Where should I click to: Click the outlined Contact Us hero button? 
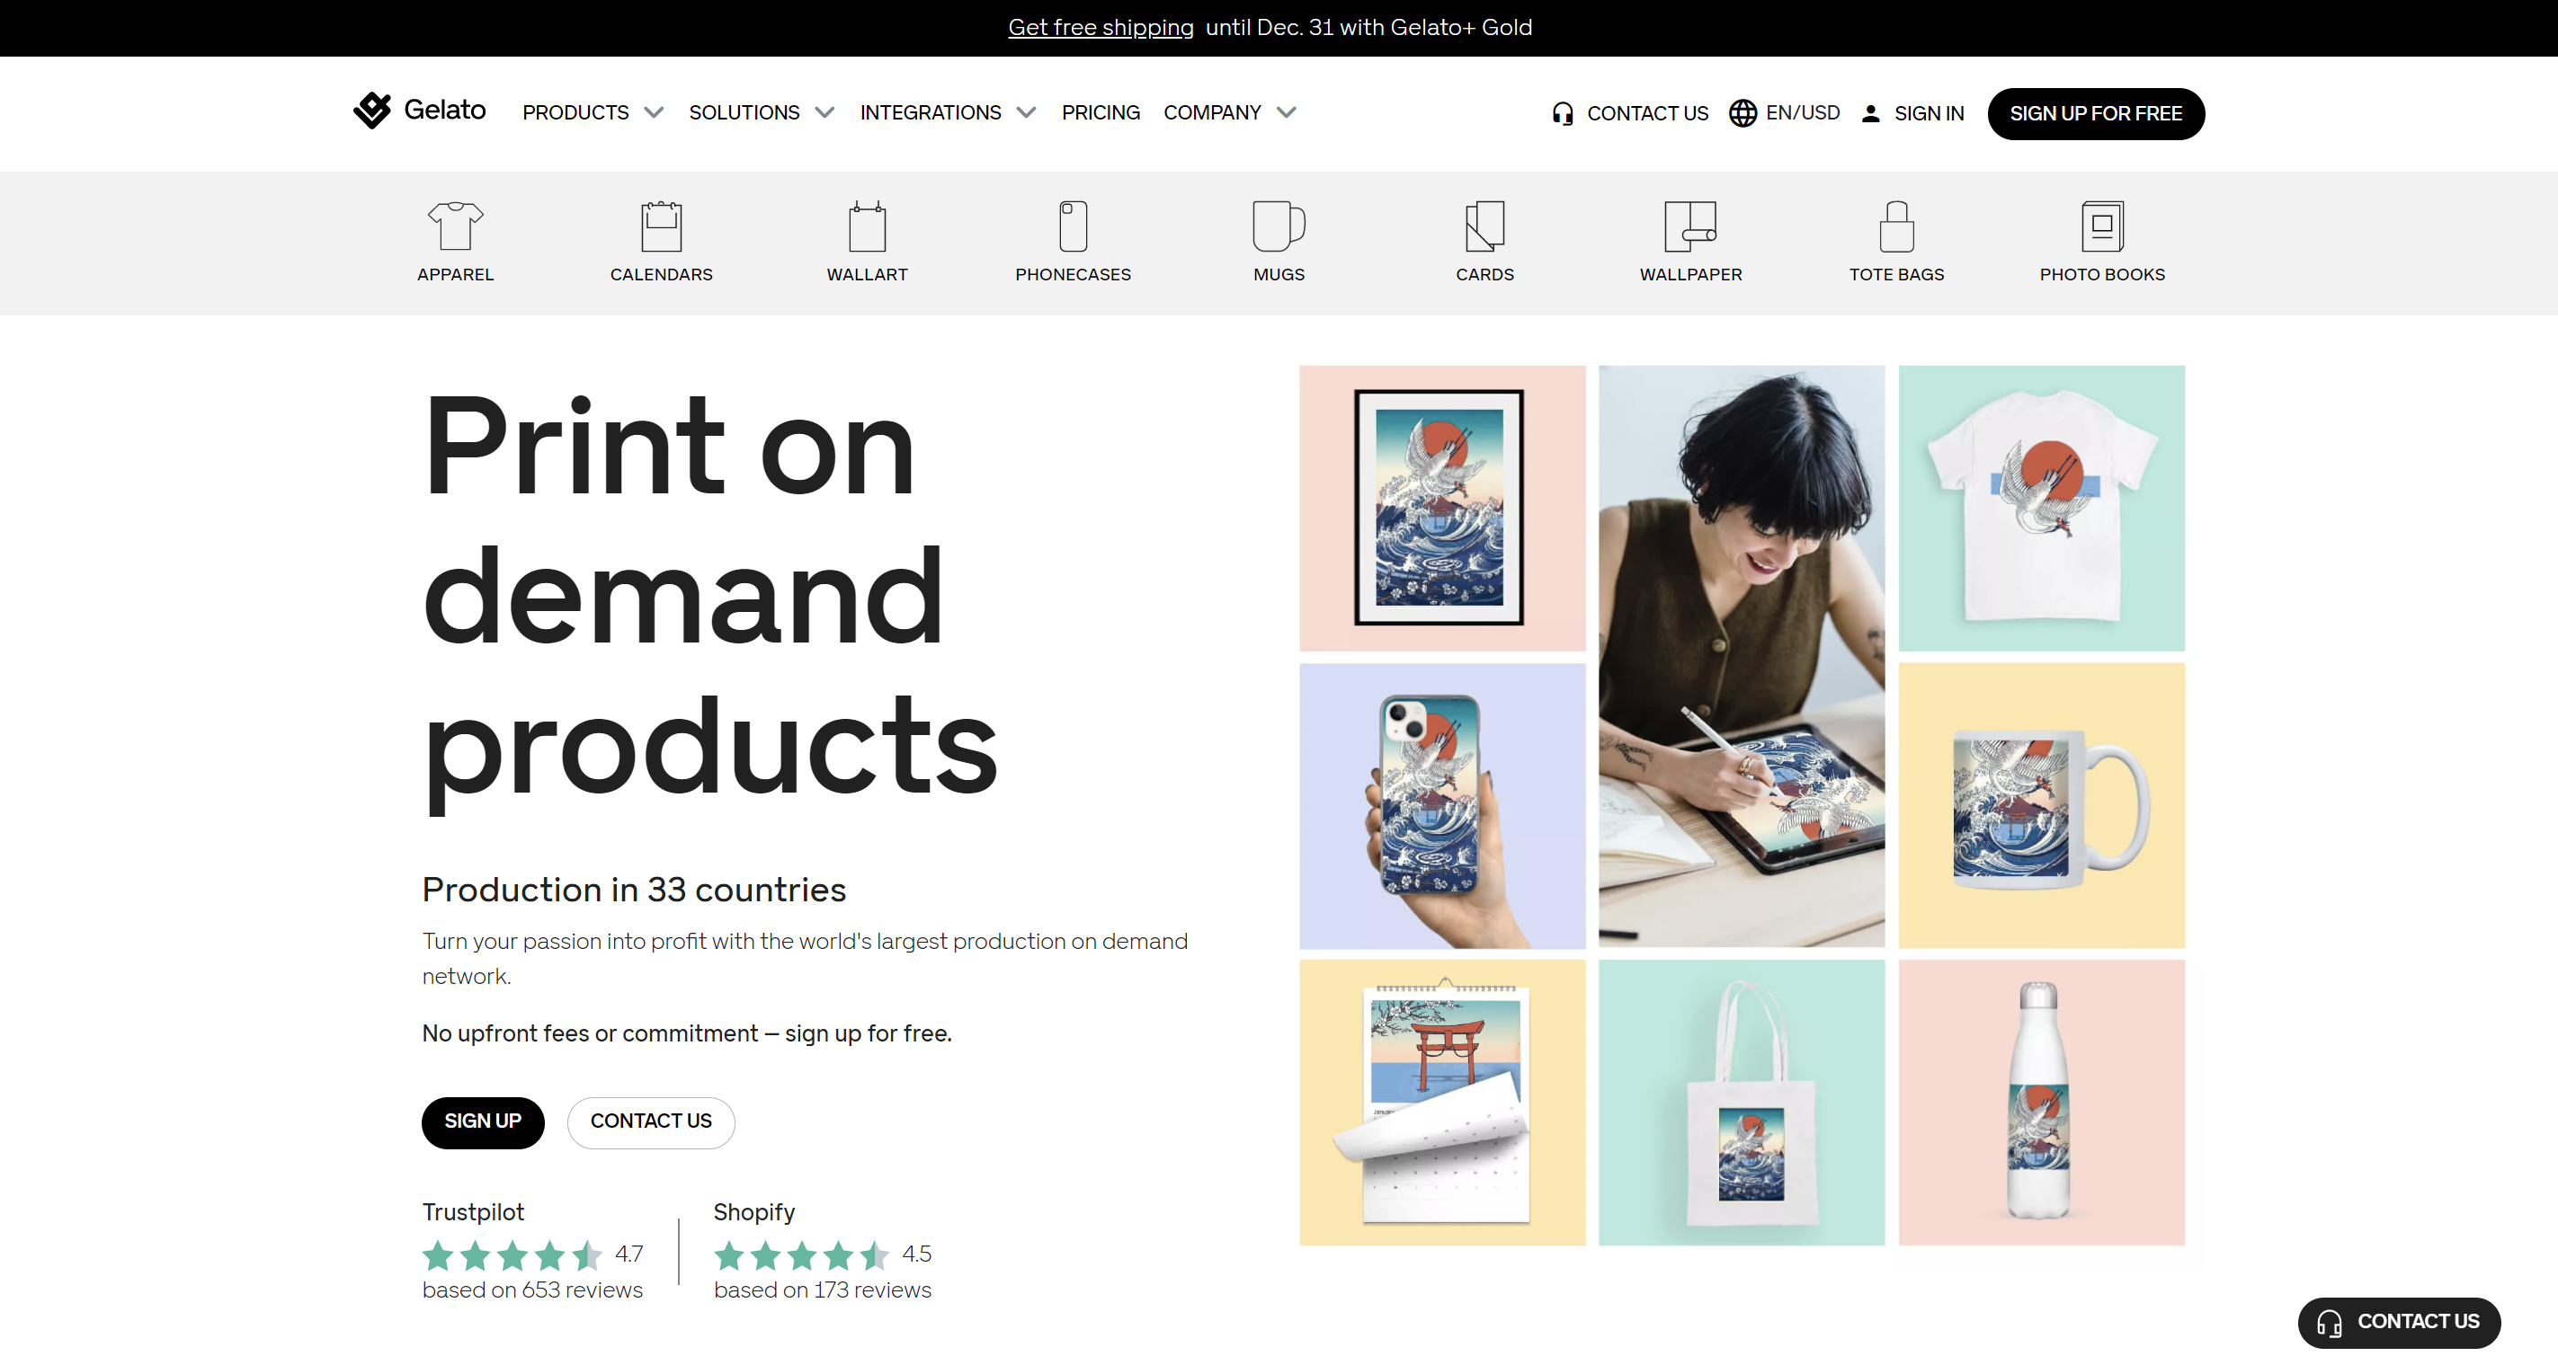(650, 1121)
